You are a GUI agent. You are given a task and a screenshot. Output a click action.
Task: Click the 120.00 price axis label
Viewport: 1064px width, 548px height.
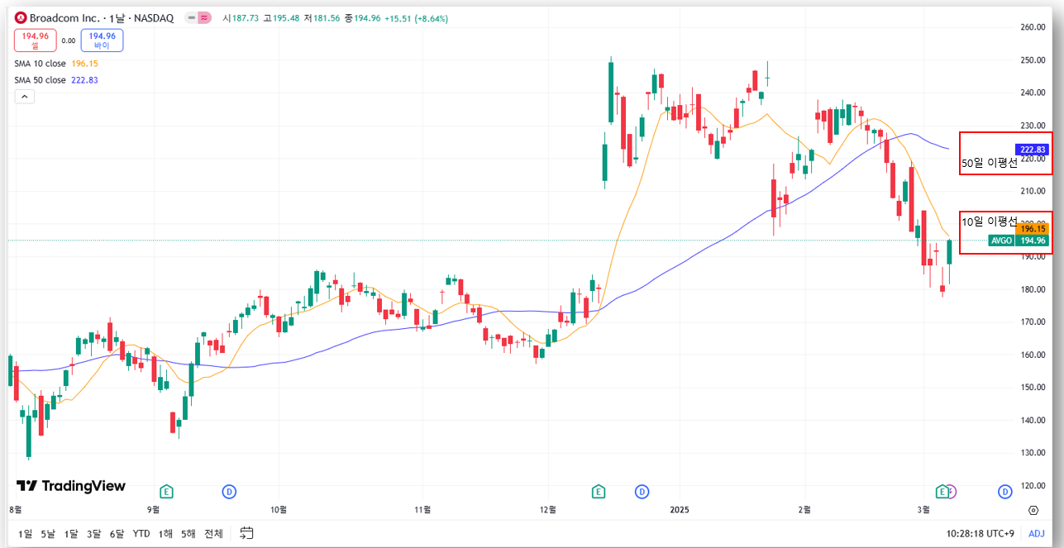pos(1033,486)
